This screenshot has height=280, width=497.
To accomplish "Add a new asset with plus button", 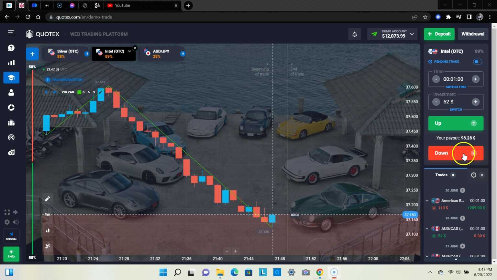I will point(32,54).
